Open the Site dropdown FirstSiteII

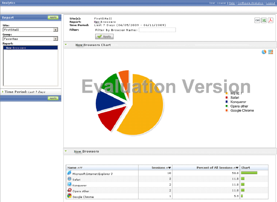point(30,30)
